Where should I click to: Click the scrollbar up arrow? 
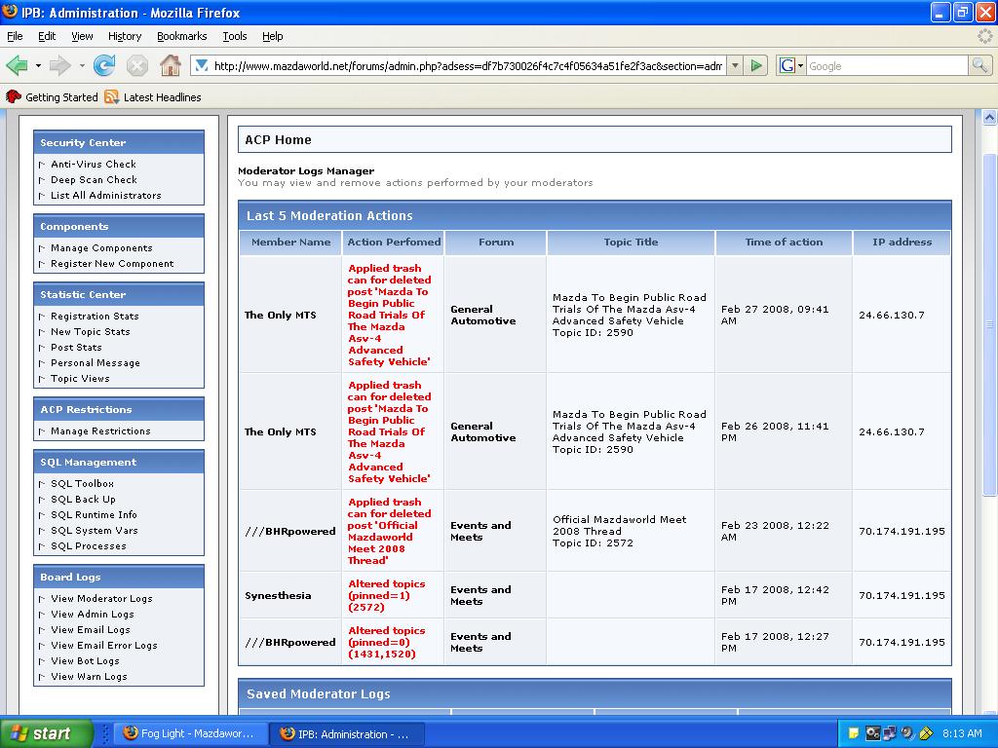(989, 117)
